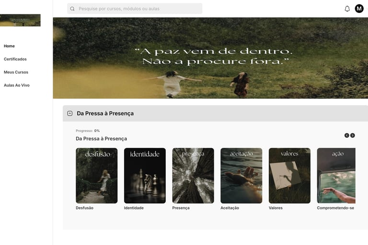Screen dimensions: 368x245
Task: Open the M profile avatar menu
Action: [359, 9]
